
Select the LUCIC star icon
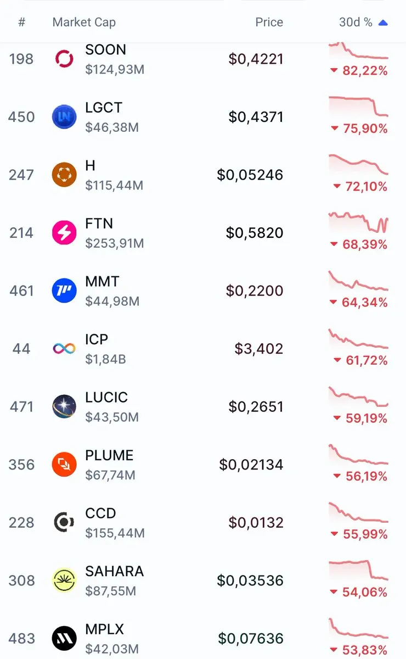point(64,406)
